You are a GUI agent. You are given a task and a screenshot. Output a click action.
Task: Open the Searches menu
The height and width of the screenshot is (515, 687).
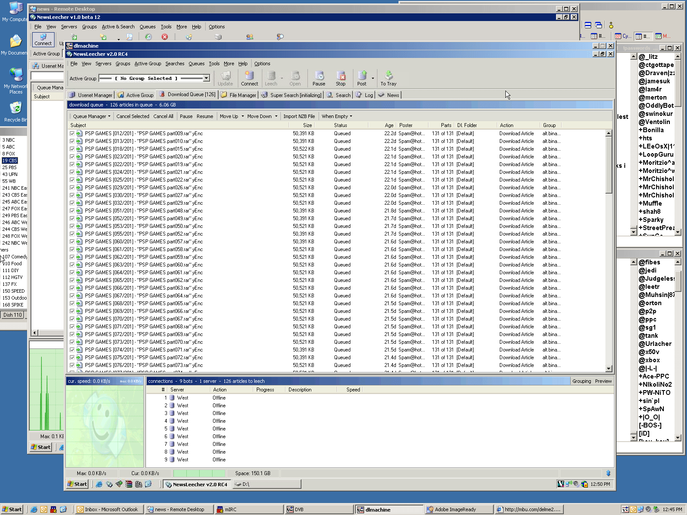click(x=175, y=64)
